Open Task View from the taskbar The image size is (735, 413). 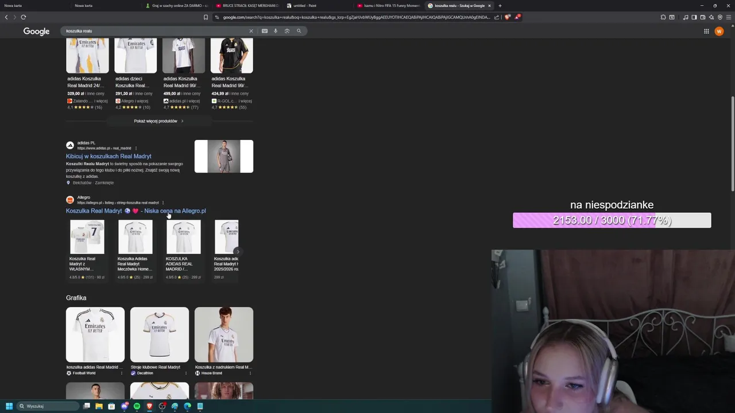click(x=86, y=406)
